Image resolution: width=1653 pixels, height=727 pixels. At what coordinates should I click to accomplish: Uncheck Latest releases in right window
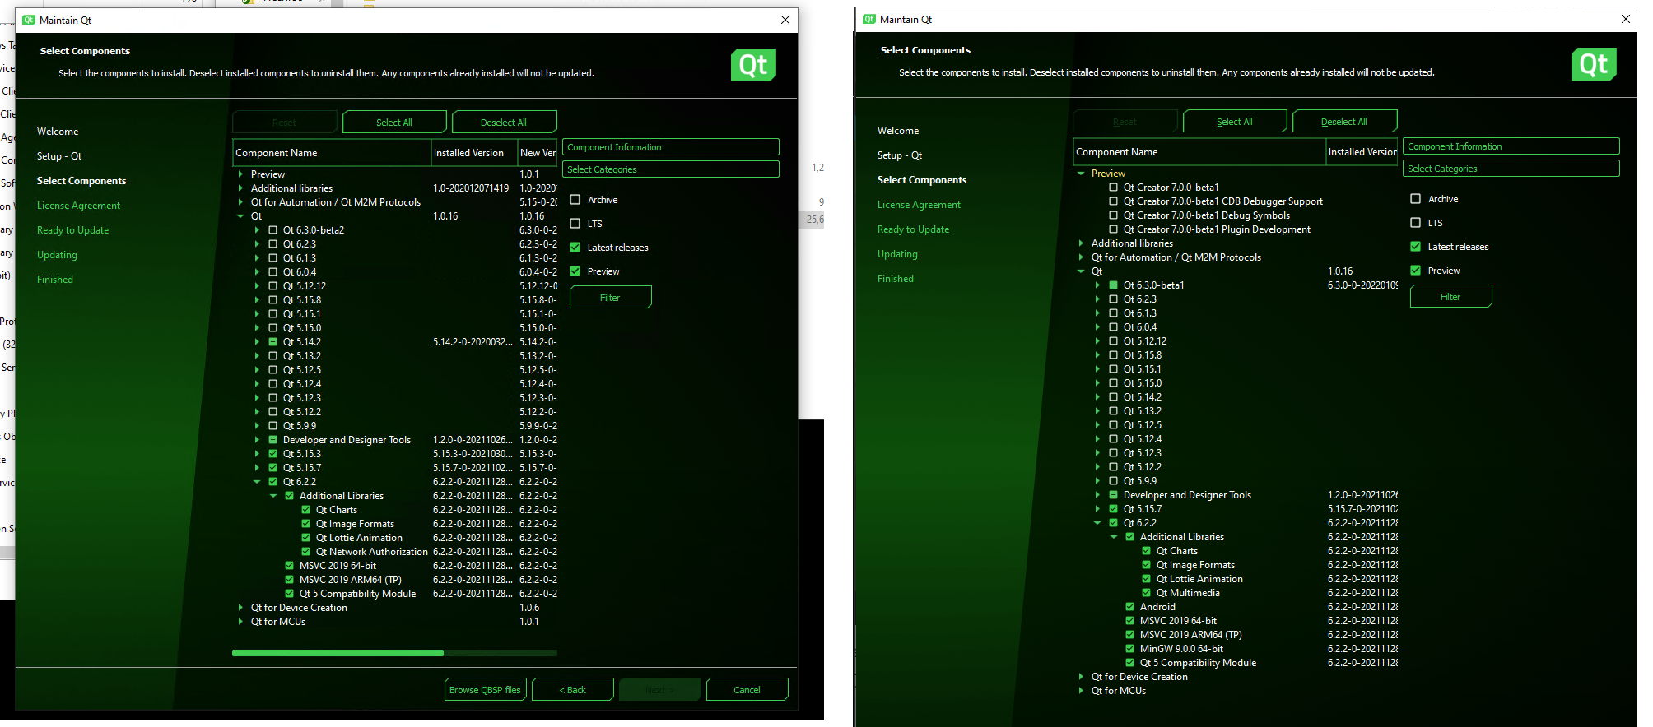1416,247
